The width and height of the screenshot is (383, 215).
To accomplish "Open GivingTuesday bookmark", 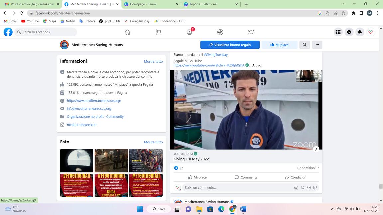I will pyautogui.click(x=137, y=21).
